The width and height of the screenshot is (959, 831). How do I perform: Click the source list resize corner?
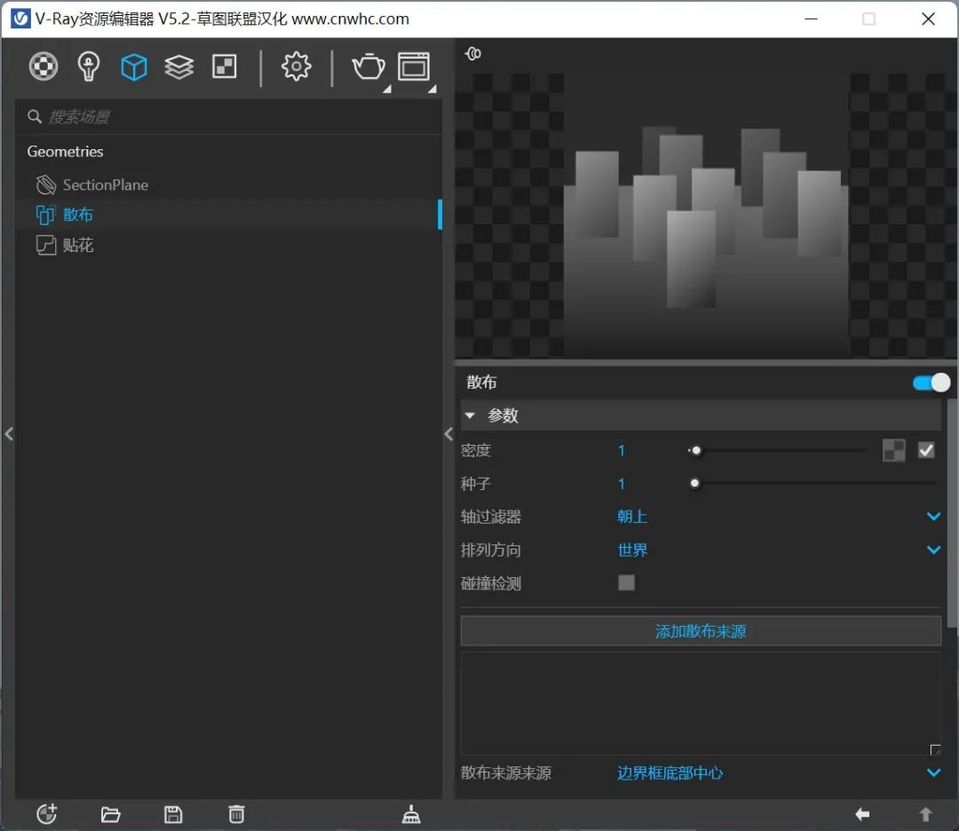click(934, 749)
